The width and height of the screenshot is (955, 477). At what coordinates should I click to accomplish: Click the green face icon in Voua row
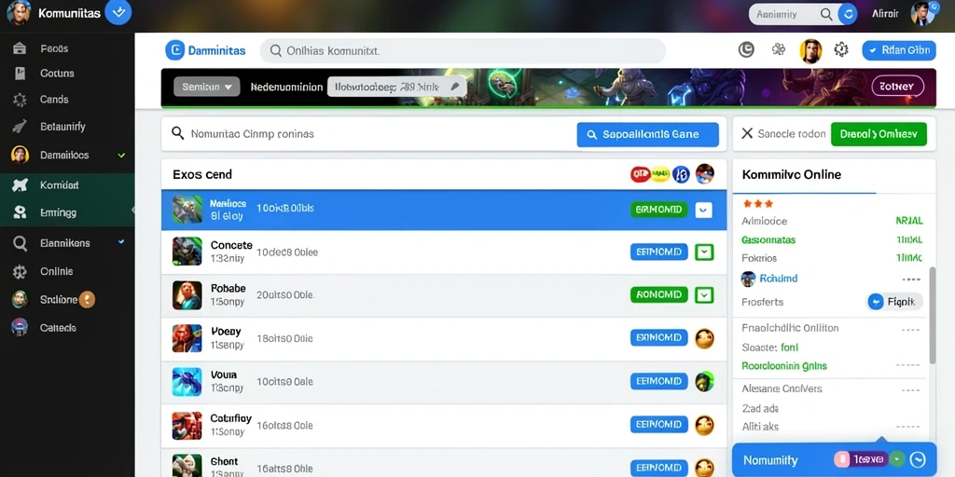tap(704, 381)
